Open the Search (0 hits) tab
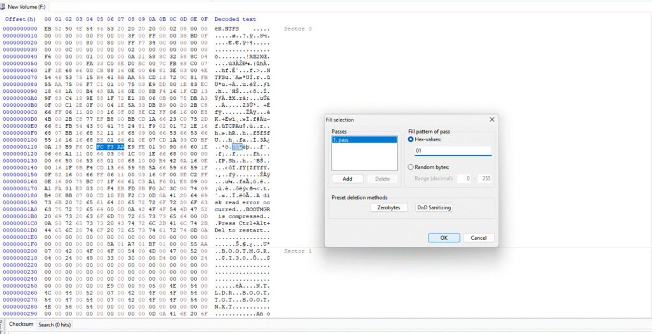This screenshot has width=652, height=334. pyautogui.click(x=55, y=324)
